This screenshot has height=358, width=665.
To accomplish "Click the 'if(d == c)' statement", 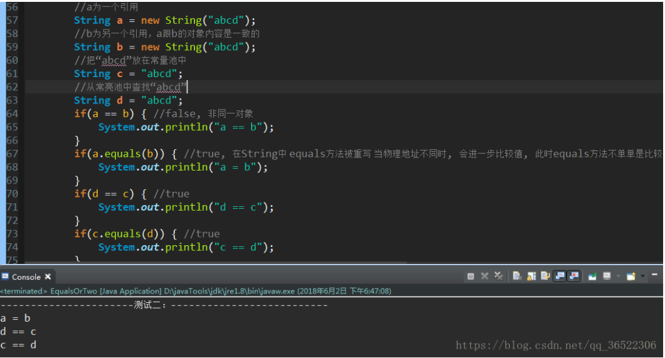I will pyautogui.click(x=110, y=194).
